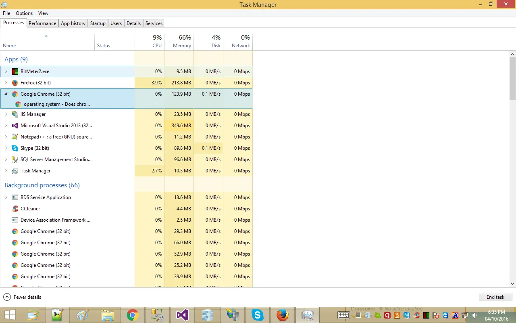Click the Firefox (32 bit) app icon
The height and width of the screenshot is (323, 516).
(x=15, y=83)
